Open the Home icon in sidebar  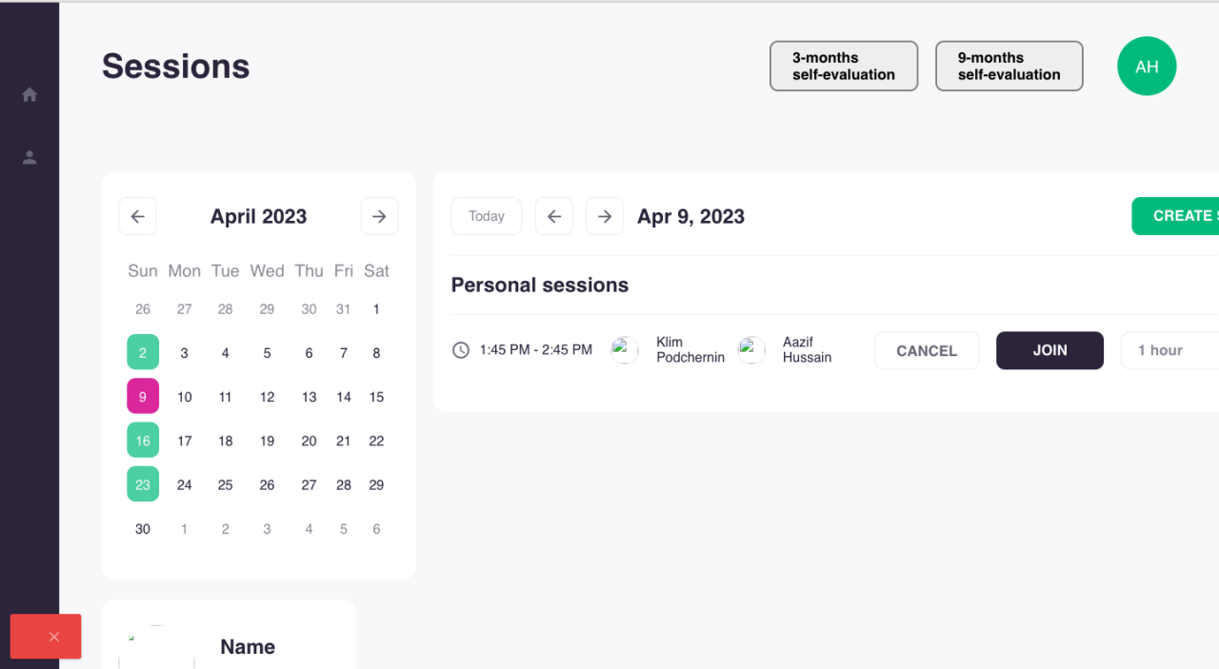coord(30,95)
